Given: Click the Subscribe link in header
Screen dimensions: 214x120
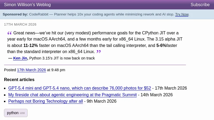Looking at the screenshot, I should 200,5.
